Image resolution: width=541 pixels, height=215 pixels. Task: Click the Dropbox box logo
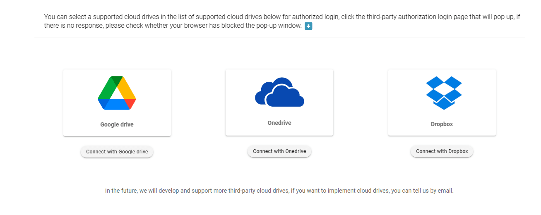(x=444, y=93)
